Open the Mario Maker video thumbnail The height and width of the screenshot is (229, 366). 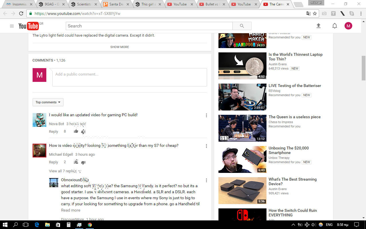[x=242, y=40]
